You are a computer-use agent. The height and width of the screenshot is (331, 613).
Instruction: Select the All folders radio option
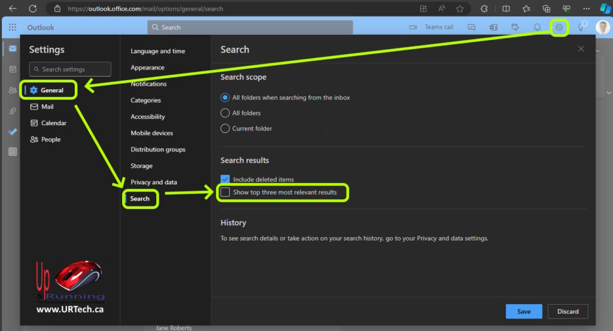(x=225, y=113)
